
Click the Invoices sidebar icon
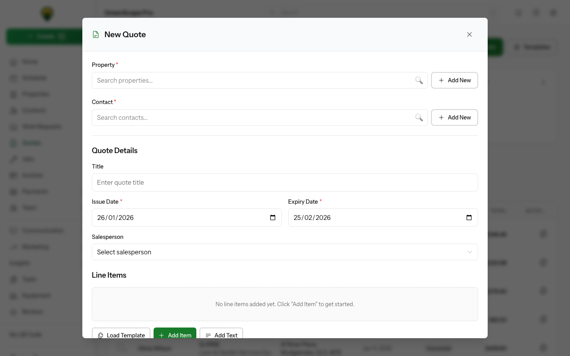pyautogui.click(x=14, y=175)
